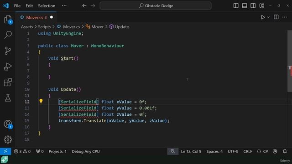Screen dimensions: 292x164
Task: Open the Accounts menu
Action: point(8,124)
